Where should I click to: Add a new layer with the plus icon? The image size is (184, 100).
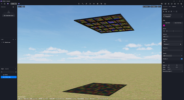point(13,39)
